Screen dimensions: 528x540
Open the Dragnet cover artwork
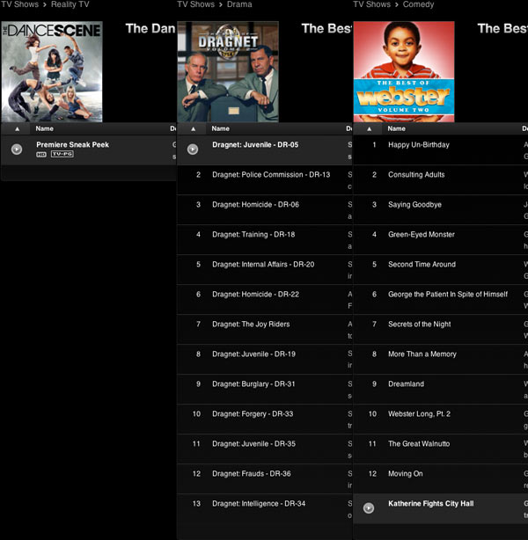[228, 71]
